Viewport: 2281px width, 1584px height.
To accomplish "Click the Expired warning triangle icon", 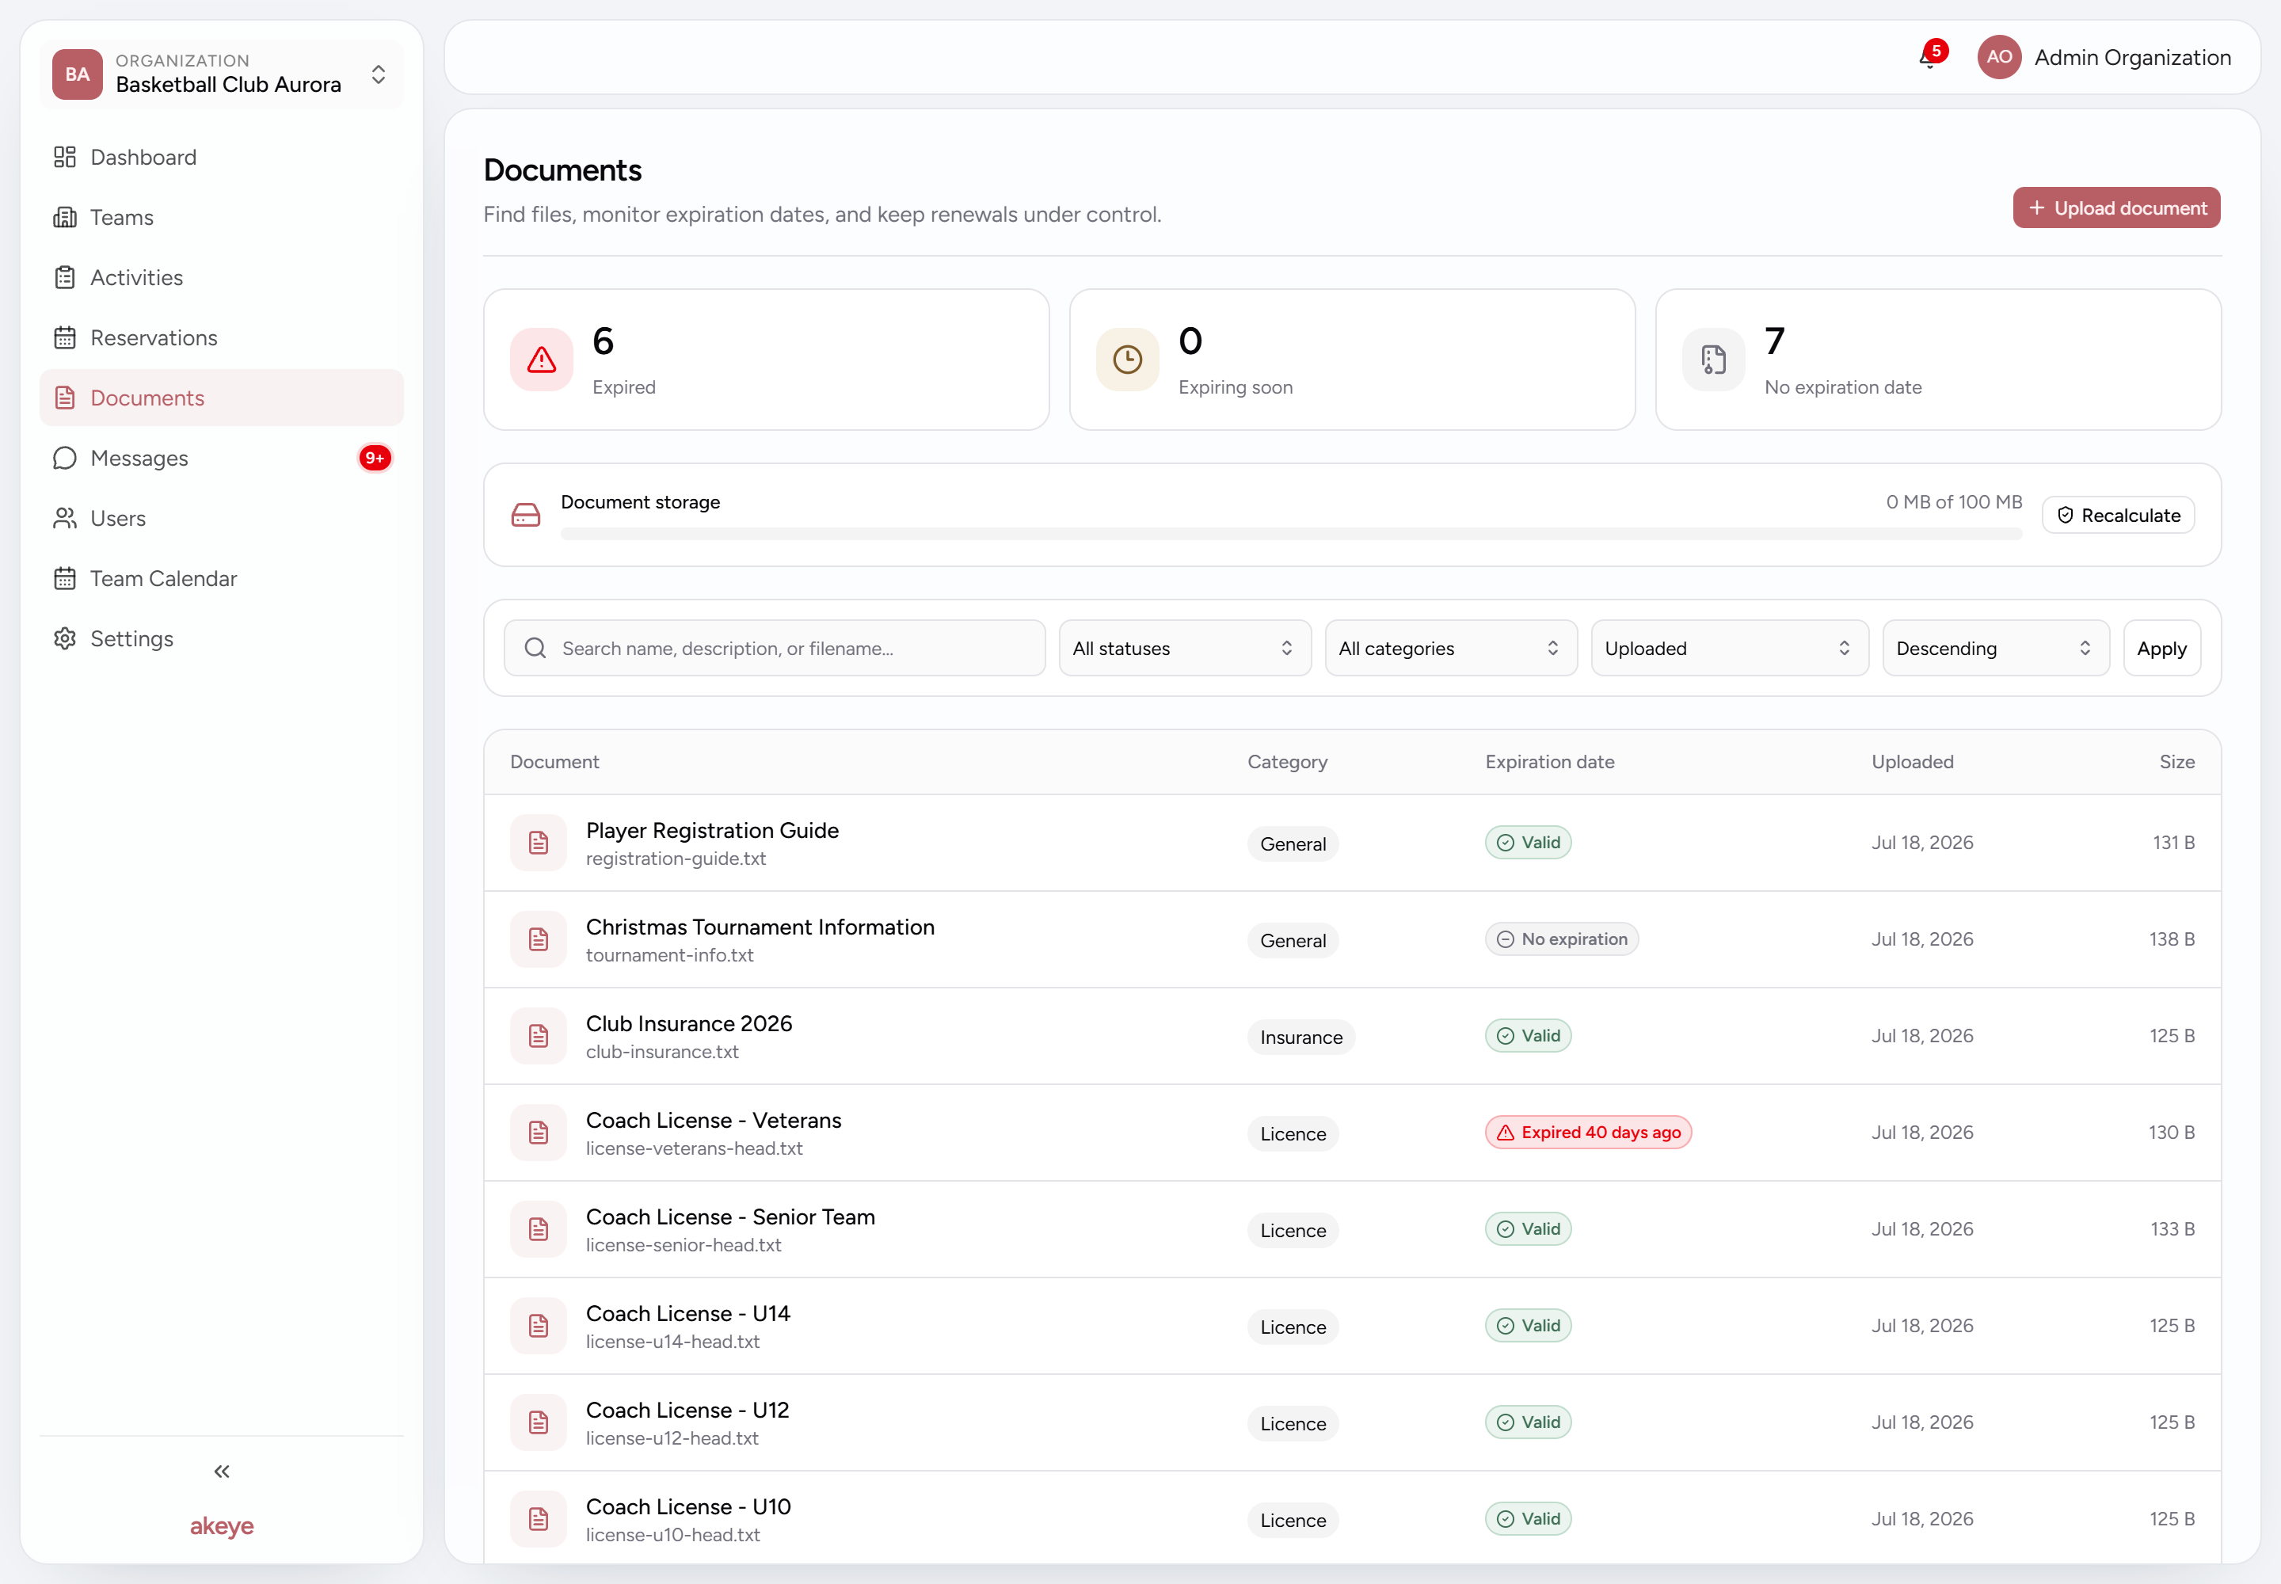I will click(541, 360).
